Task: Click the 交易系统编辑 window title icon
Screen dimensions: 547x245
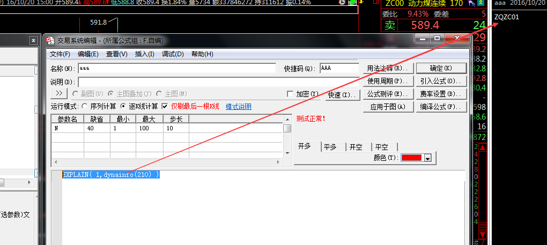Action: (x=50, y=41)
